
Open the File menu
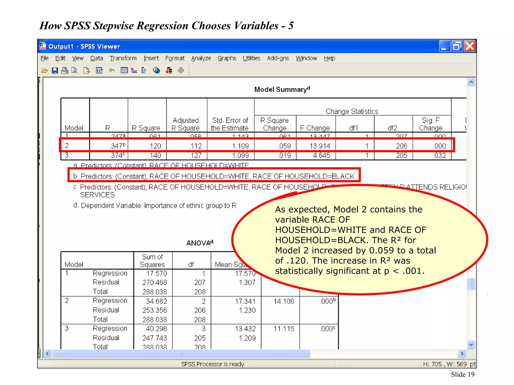(45, 58)
